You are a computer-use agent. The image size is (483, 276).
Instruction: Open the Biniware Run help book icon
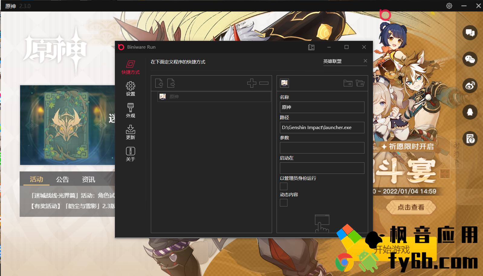click(x=311, y=47)
